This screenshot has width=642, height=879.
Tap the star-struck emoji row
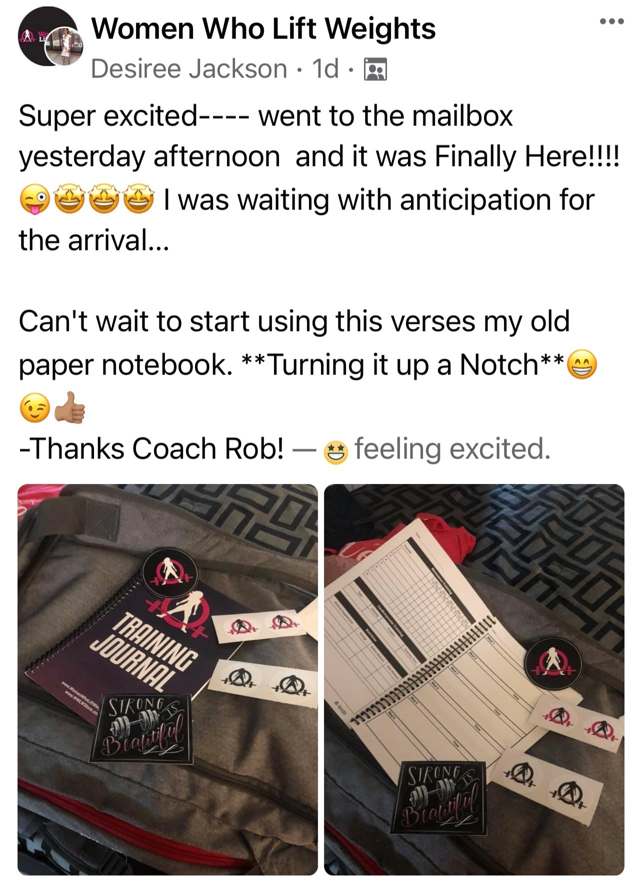click(x=104, y=200)
